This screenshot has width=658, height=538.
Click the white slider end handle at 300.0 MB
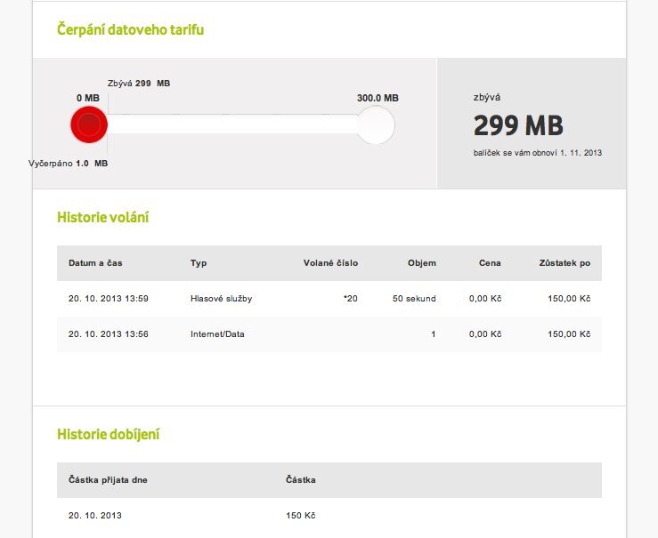pyautogui.click(x=376, y=125)
